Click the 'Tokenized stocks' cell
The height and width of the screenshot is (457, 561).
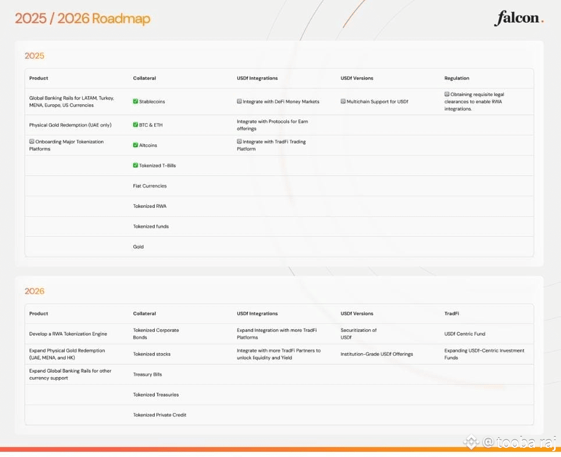[152, 354]
